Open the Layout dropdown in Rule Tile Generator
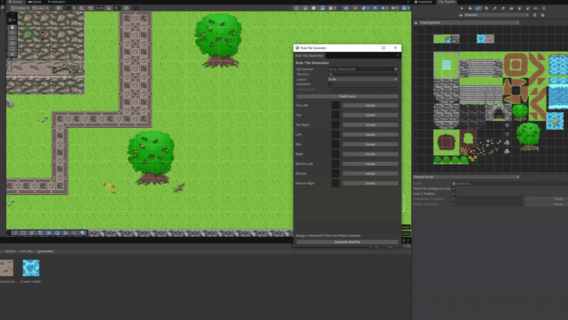Image resolution: width=568 pixels, height=320 pixels. [363, 79]
